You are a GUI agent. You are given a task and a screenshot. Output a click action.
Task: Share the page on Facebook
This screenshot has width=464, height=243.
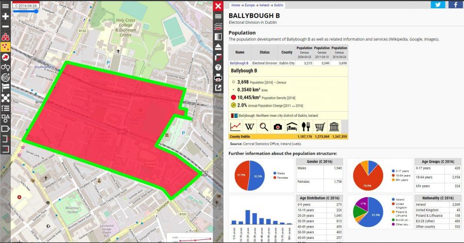(x=455, y=5)
